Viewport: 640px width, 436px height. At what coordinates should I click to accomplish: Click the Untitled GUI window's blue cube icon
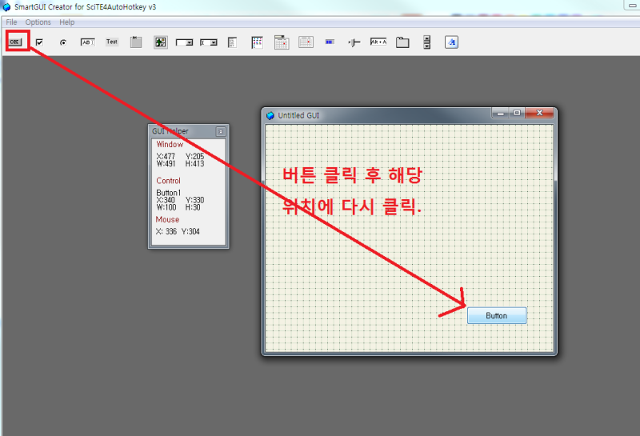270,115
